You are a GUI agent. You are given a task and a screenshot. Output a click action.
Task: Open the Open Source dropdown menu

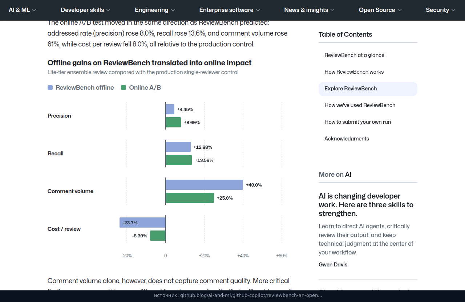click(380, 10)
